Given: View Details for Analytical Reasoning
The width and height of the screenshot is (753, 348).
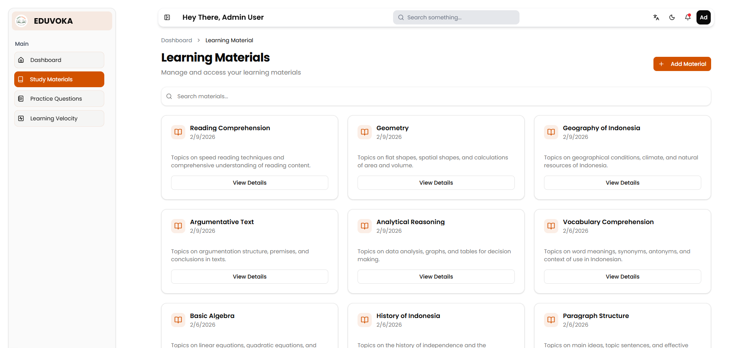Looking at the screenshot, I should point(436,277).
